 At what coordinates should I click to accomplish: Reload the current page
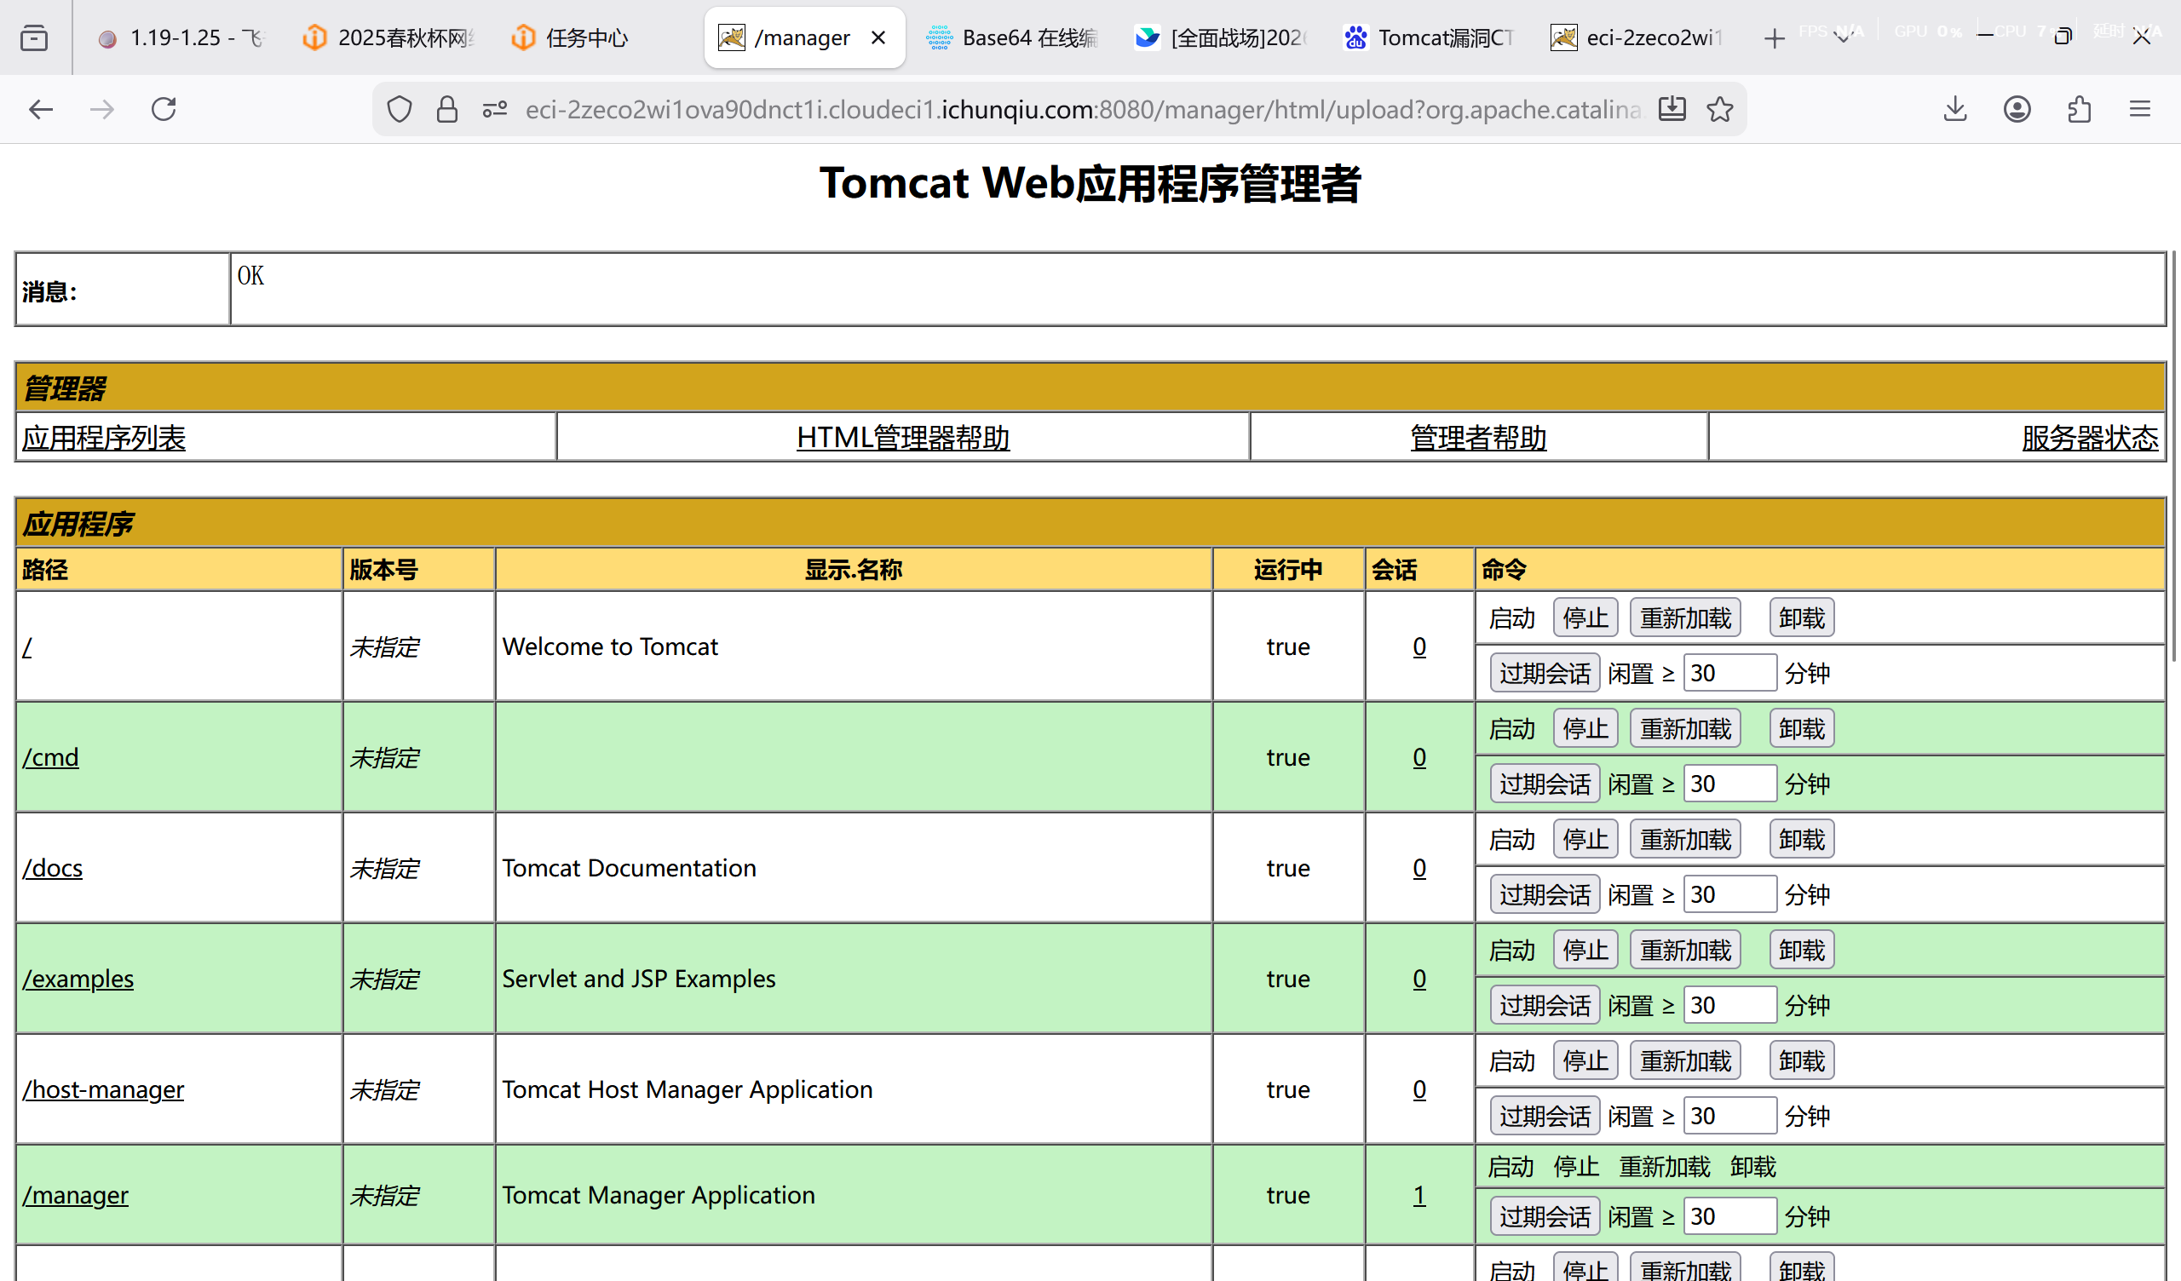[164, 109]
